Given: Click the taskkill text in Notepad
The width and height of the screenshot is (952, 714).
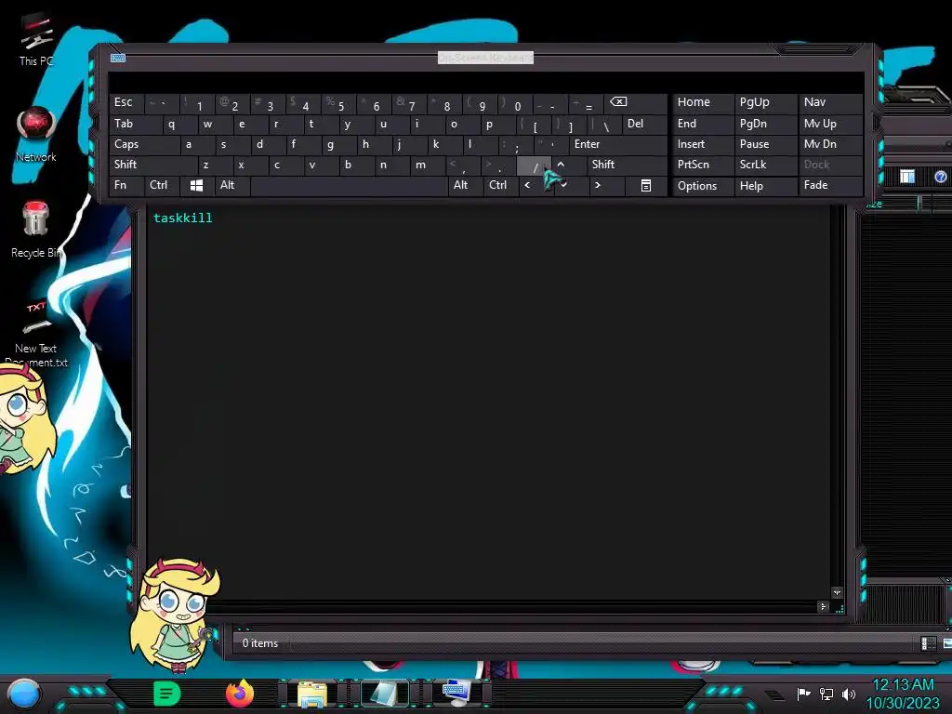Looking at the screenshot, I should tap(183, 218).
